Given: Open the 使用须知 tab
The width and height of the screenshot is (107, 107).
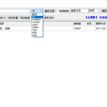Looking at the screenshot, I should 49,18.
